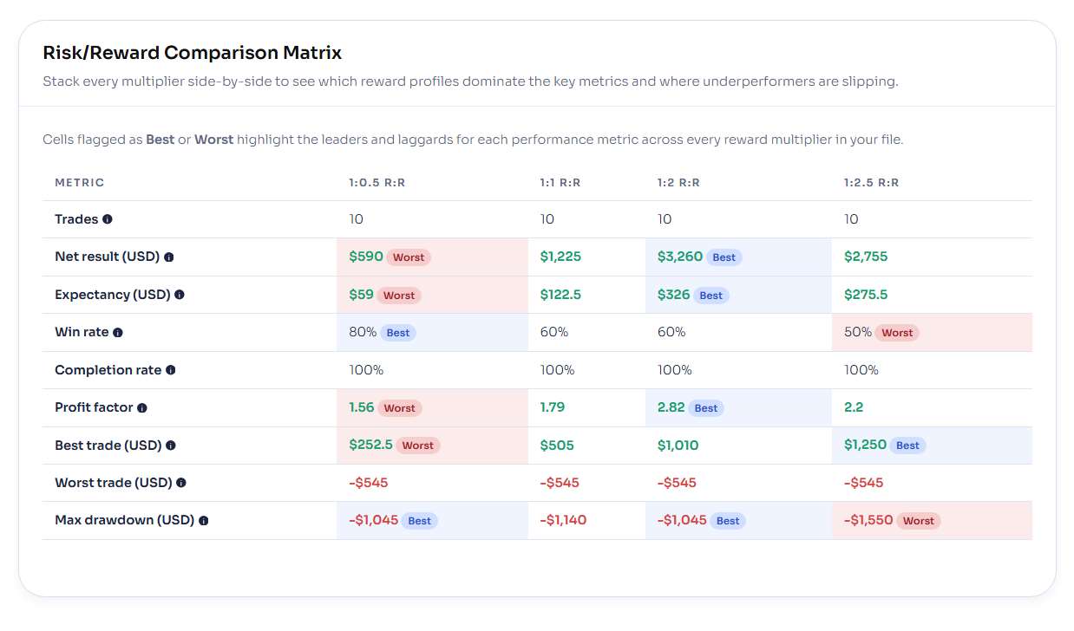
Task: Click the 1:0.5 R:R column header
Action: (x=377, y=183)
